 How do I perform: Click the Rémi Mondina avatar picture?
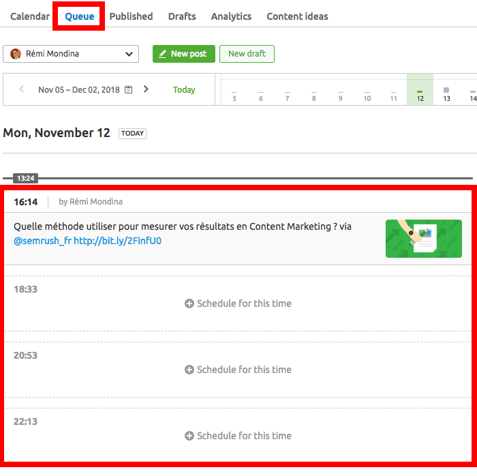16,54
